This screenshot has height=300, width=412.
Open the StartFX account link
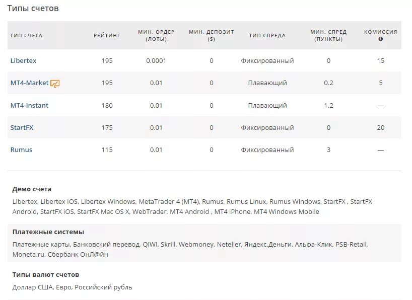[x=22, y=128]
